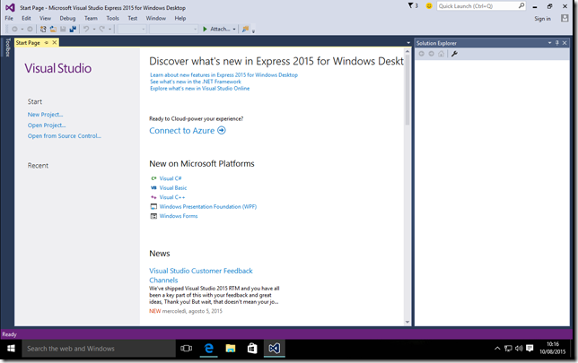Close the Start Page tab
Viewport: 578px width, 363px height.
tap(55, 42)
